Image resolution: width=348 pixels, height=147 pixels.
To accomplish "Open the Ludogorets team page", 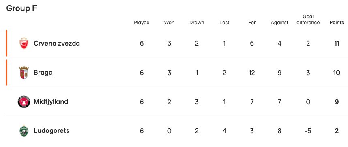I will point(52,130).
